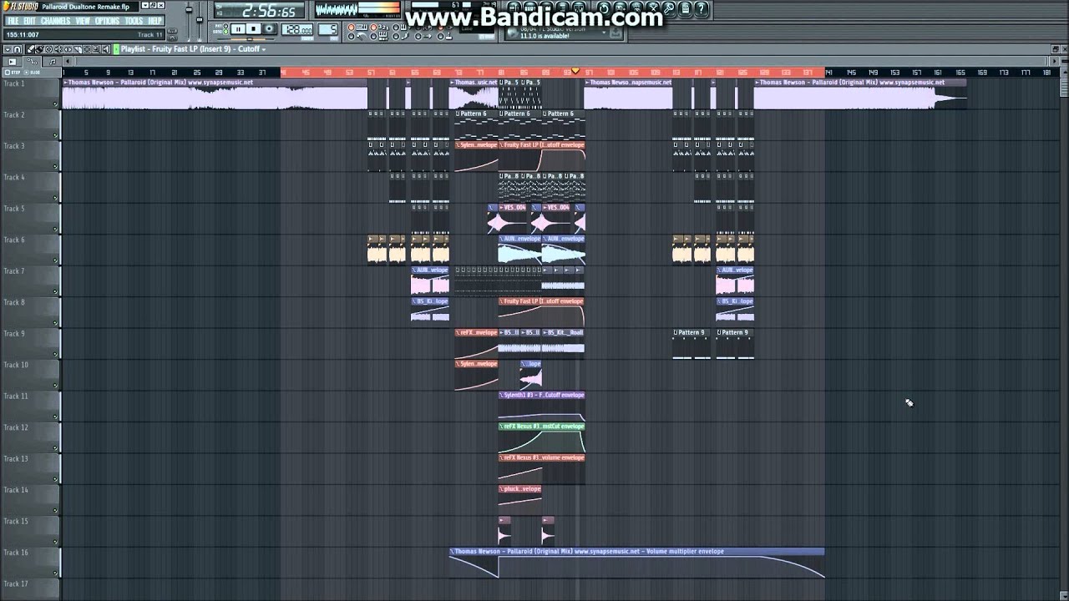Open clip menu of Sylenth1 #3 Cutoff envelope
Viewport: 1069px width, 601px height.
pos(501,395)
